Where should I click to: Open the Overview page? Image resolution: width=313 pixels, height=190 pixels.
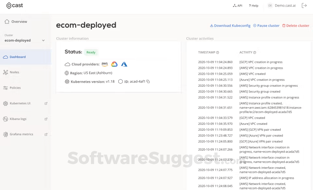[x=19, y=22]
